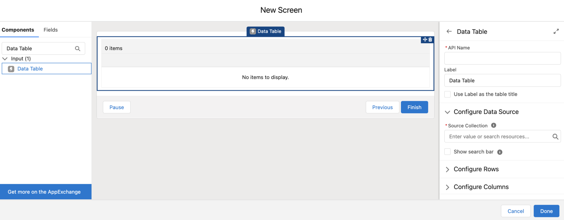Click the Show search bar info icon

coord(500,152)
